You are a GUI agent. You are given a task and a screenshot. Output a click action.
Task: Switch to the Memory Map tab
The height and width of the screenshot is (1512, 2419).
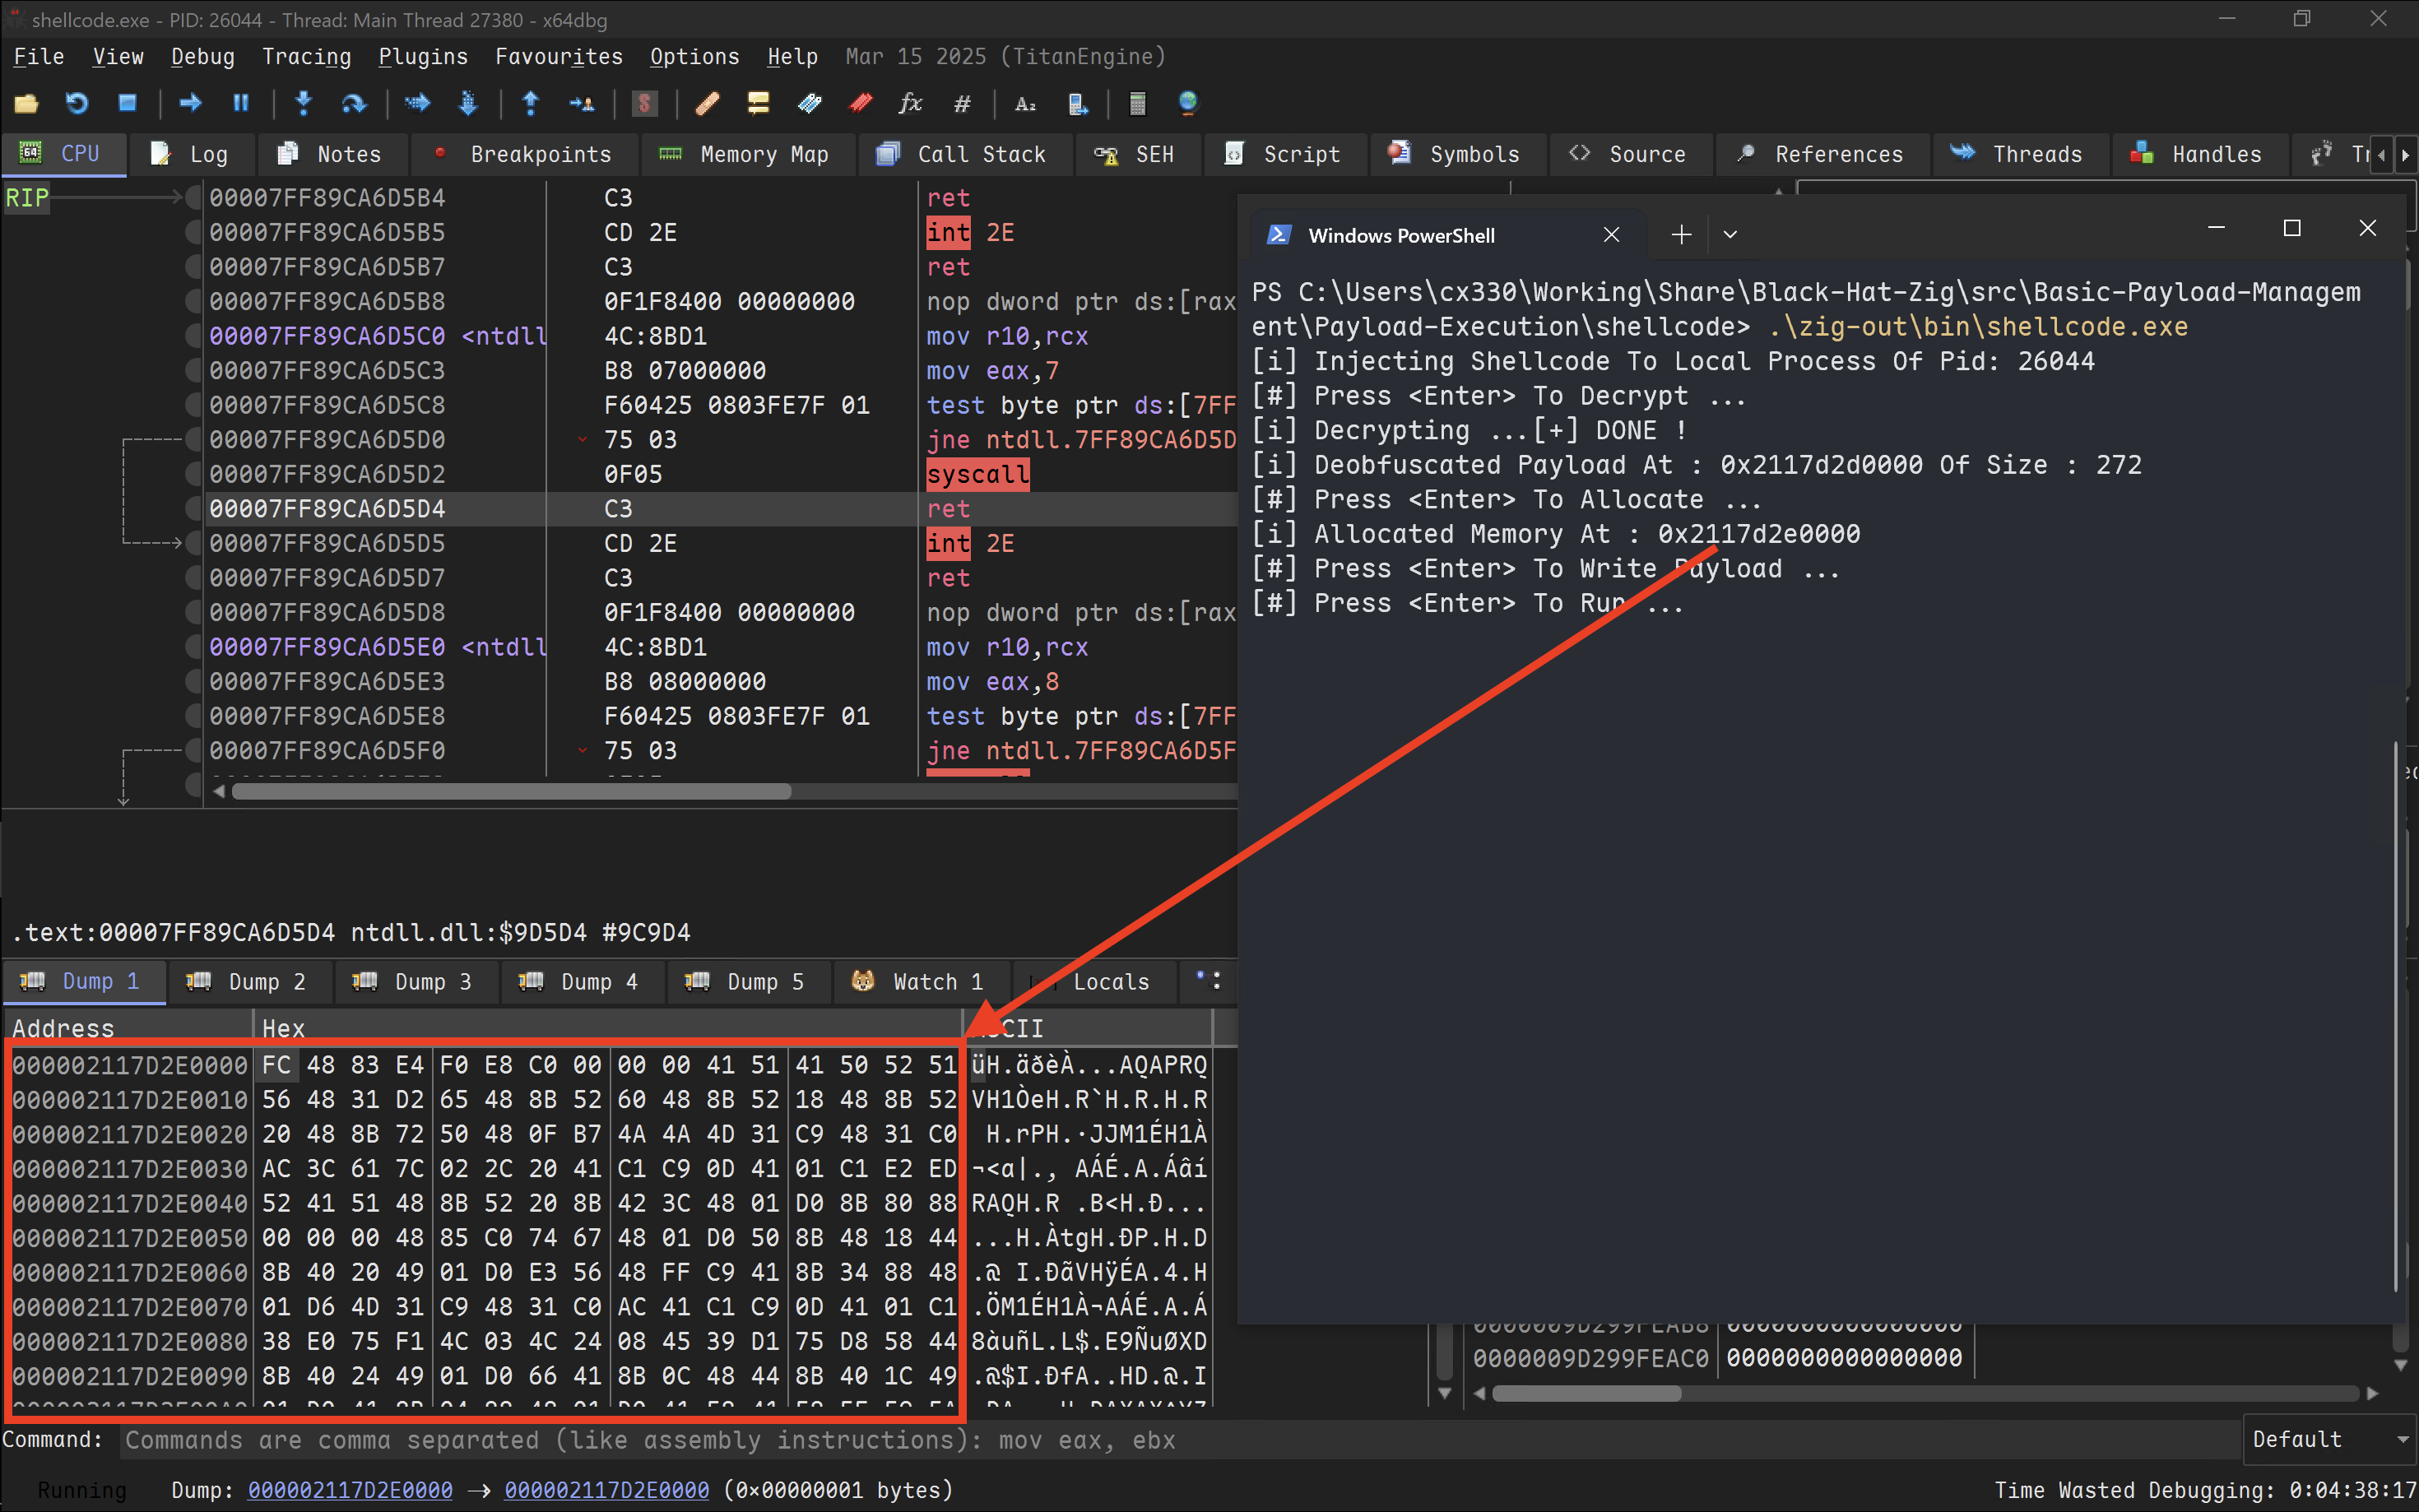point(746,154)
